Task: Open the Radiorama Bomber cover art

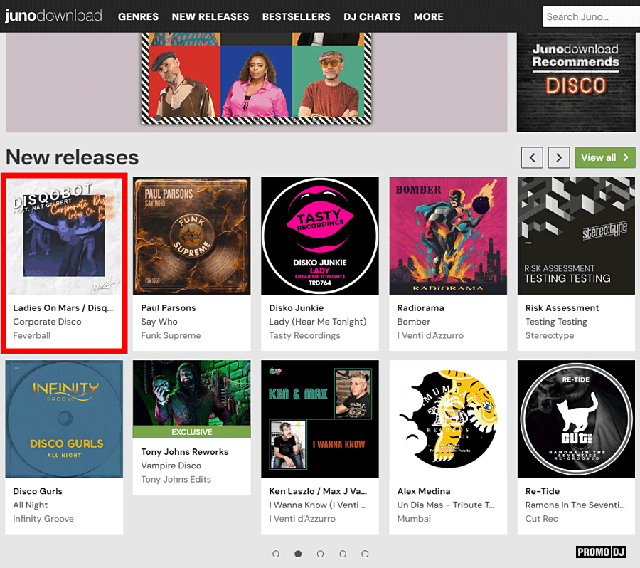Action: [448, 236]
